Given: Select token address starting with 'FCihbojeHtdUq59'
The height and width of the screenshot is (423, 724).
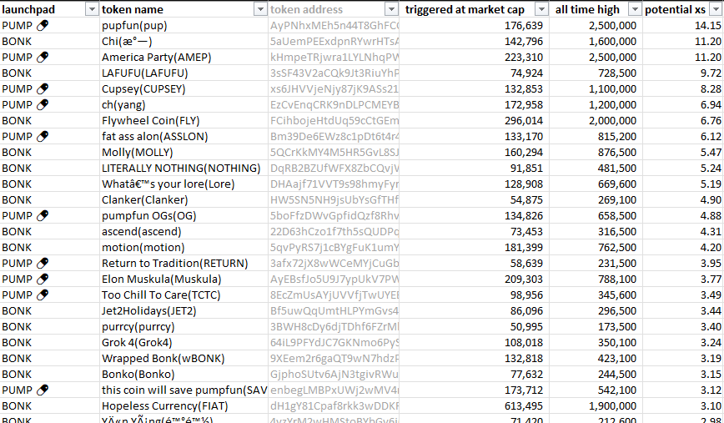Looking at the screenshot, I should [334, 120].
